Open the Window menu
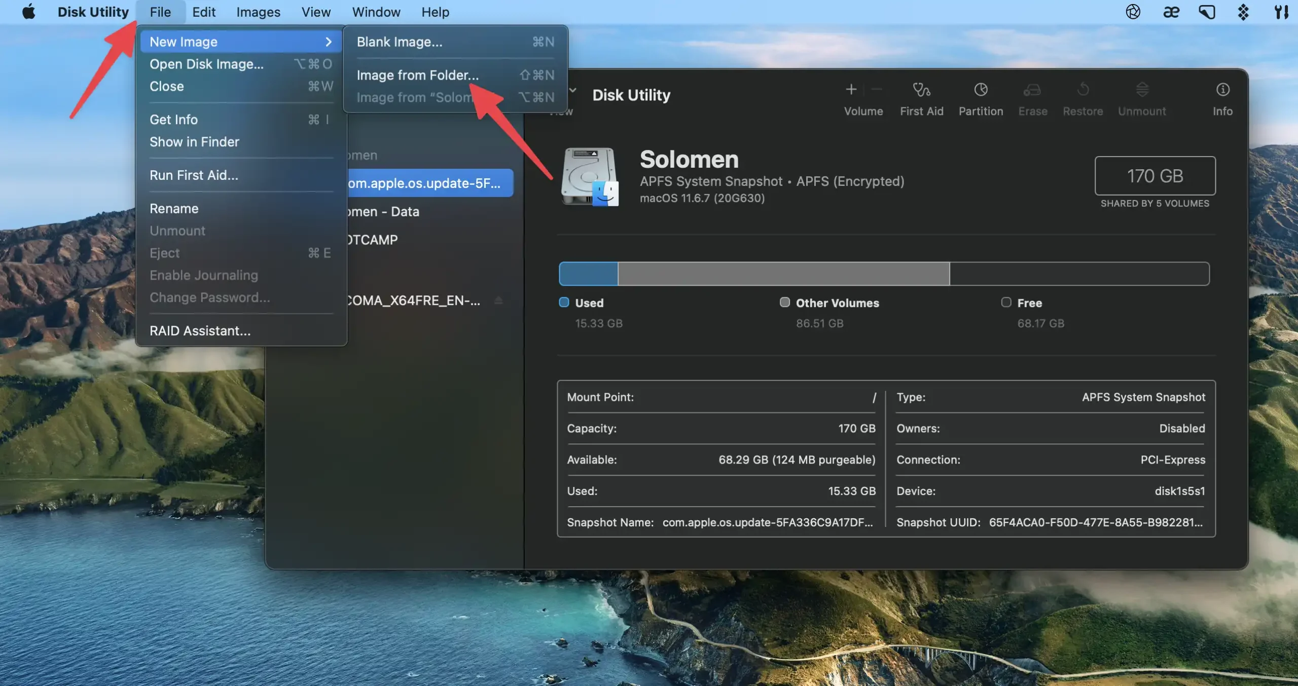Viewport: 1298px width, 686px height. [x=376, y=12]
